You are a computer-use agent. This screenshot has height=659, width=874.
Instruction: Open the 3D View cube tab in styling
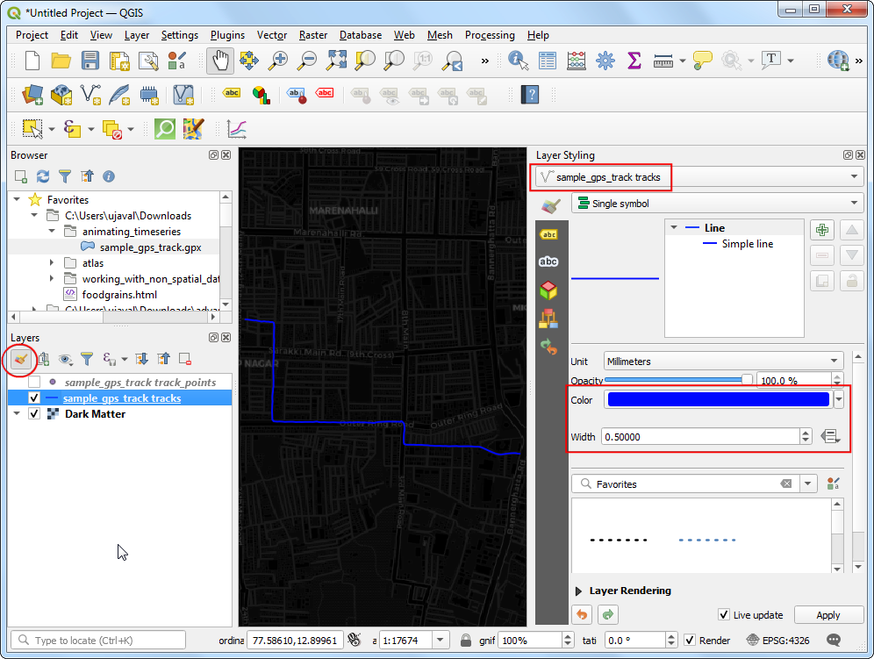coord(548,290)
